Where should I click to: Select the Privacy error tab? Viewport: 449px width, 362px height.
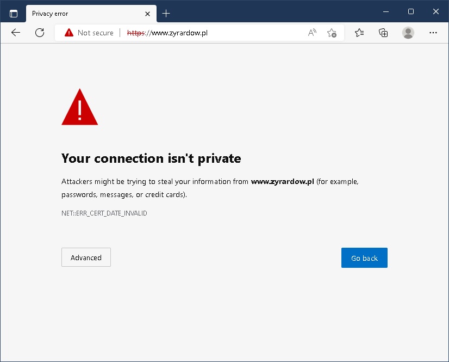click(82, 14)
